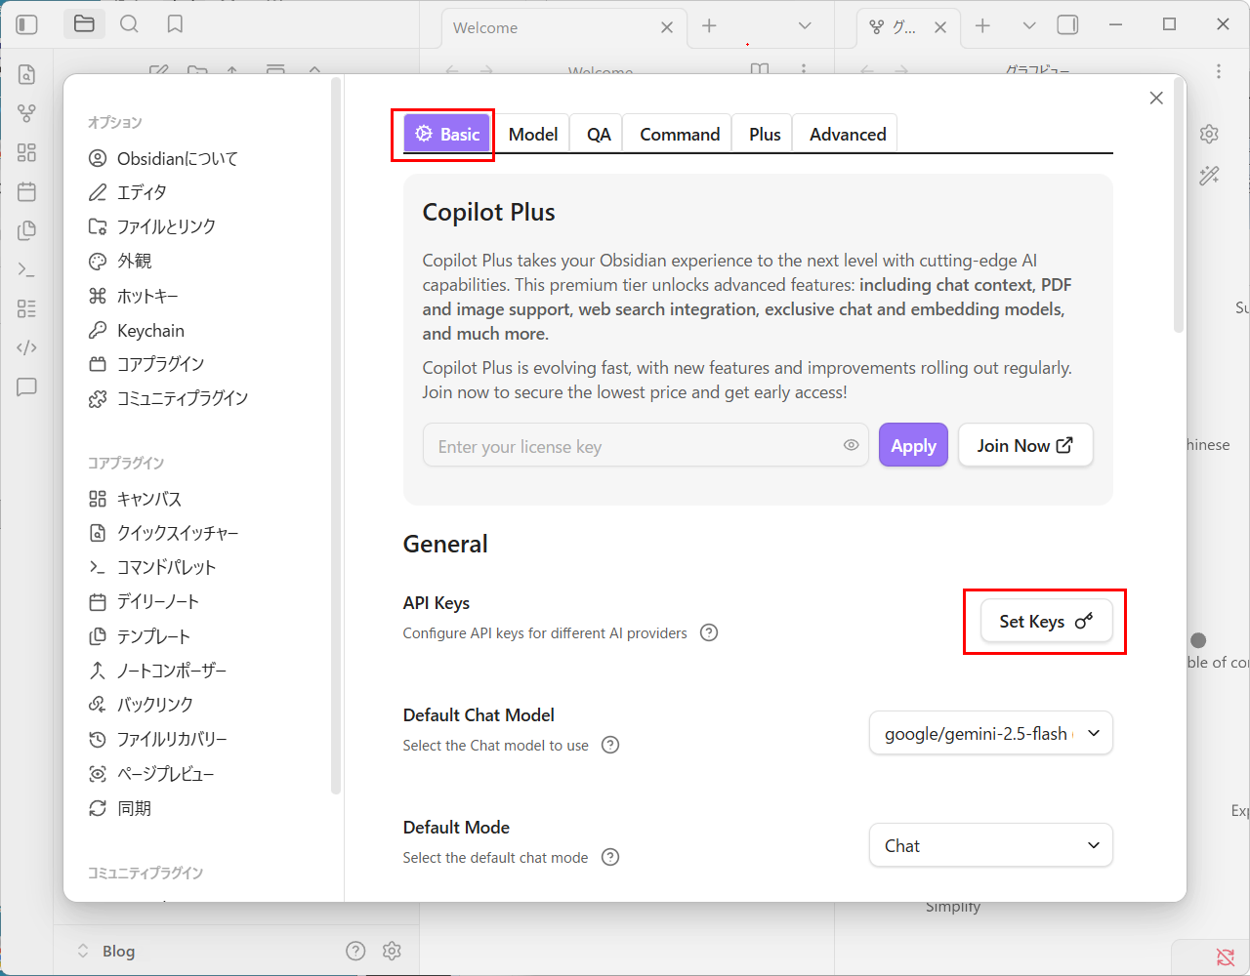This screenshot has height=976, width=1250.
Task: Expand the Default Mode Chat dropdown
Action: tap(990, 845)
